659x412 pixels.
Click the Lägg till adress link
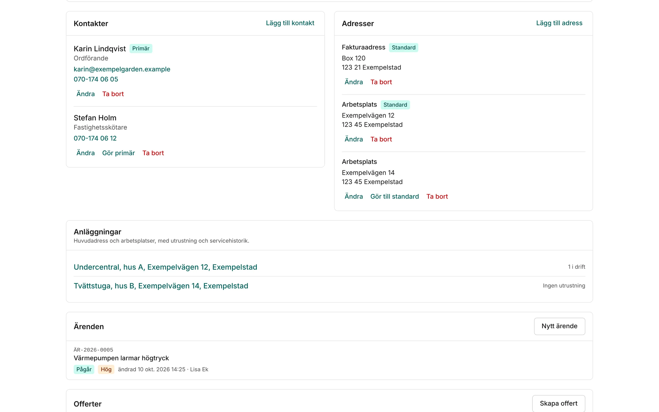coord(559,23)
